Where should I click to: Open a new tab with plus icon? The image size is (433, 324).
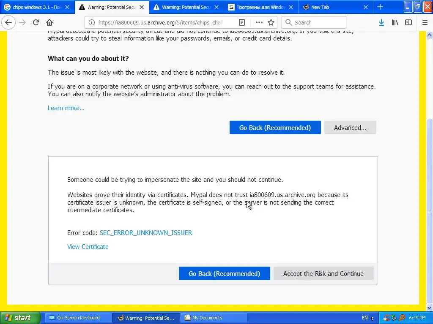click(x=380, y=7)
